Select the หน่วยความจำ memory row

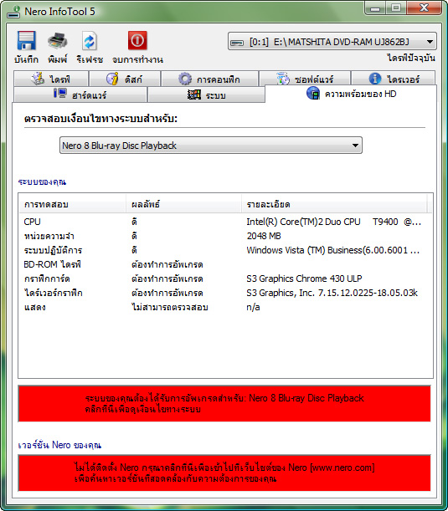(x=225, y=236)
